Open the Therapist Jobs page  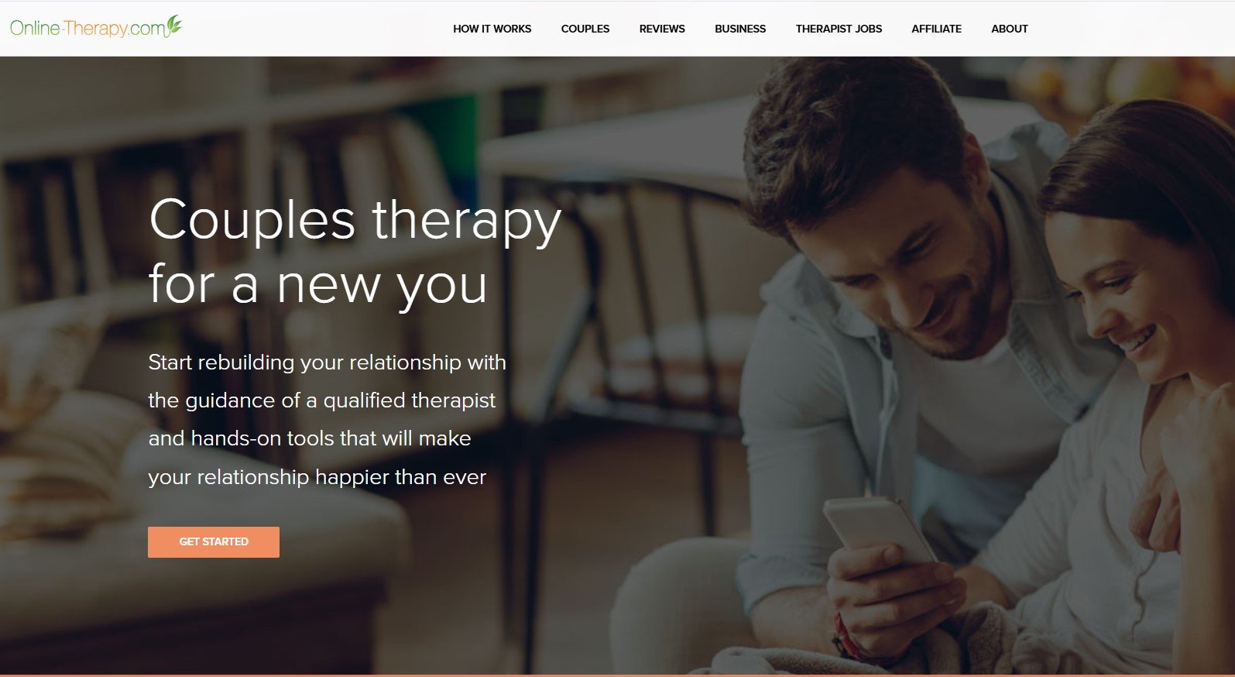tap(839, 29)
